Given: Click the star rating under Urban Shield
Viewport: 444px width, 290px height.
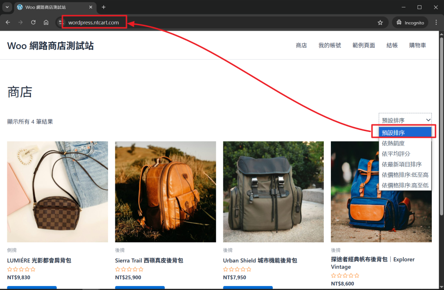Looking at the screenshot, I should pyautogui.click(x=237, y=269).
